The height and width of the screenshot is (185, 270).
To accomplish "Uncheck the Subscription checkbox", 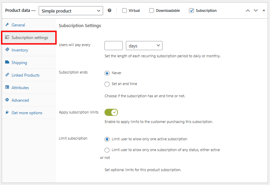I will (x=192, y=11).
